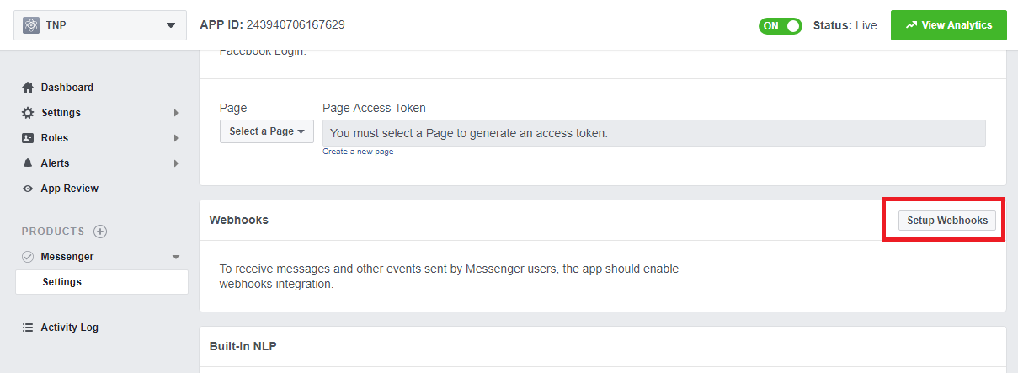Toggle the app ON status switch
The image size is (1018, 373).
[781, 25]
